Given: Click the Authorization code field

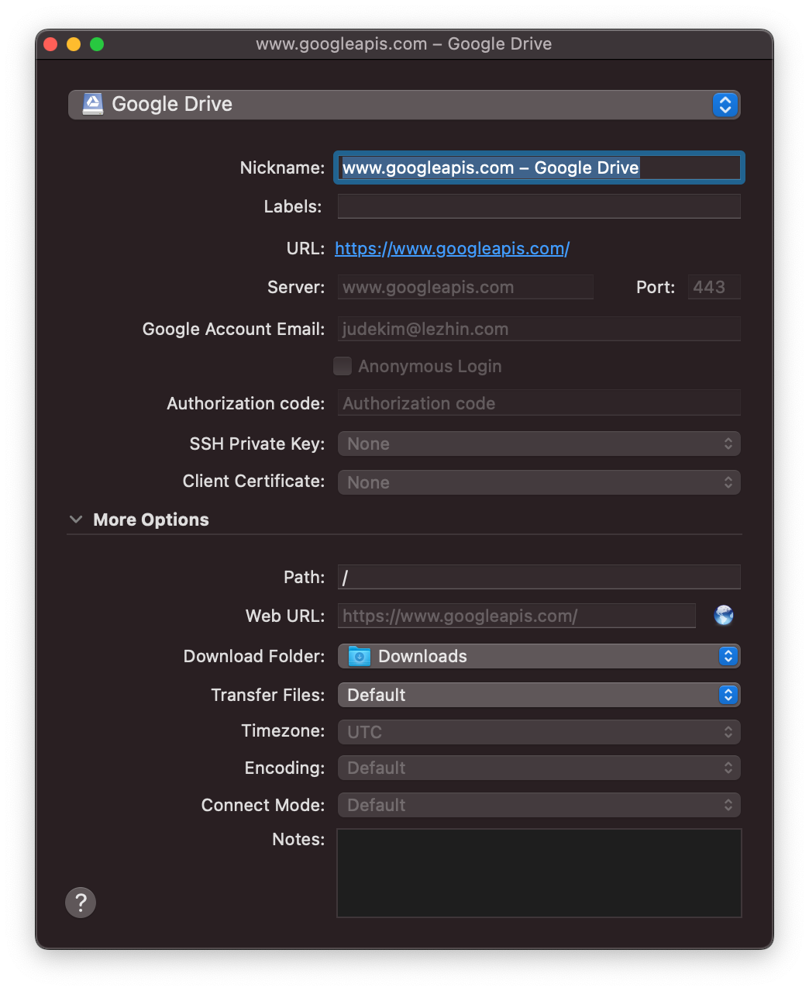Looking at the screenshot, I should (x=539, y=403).
